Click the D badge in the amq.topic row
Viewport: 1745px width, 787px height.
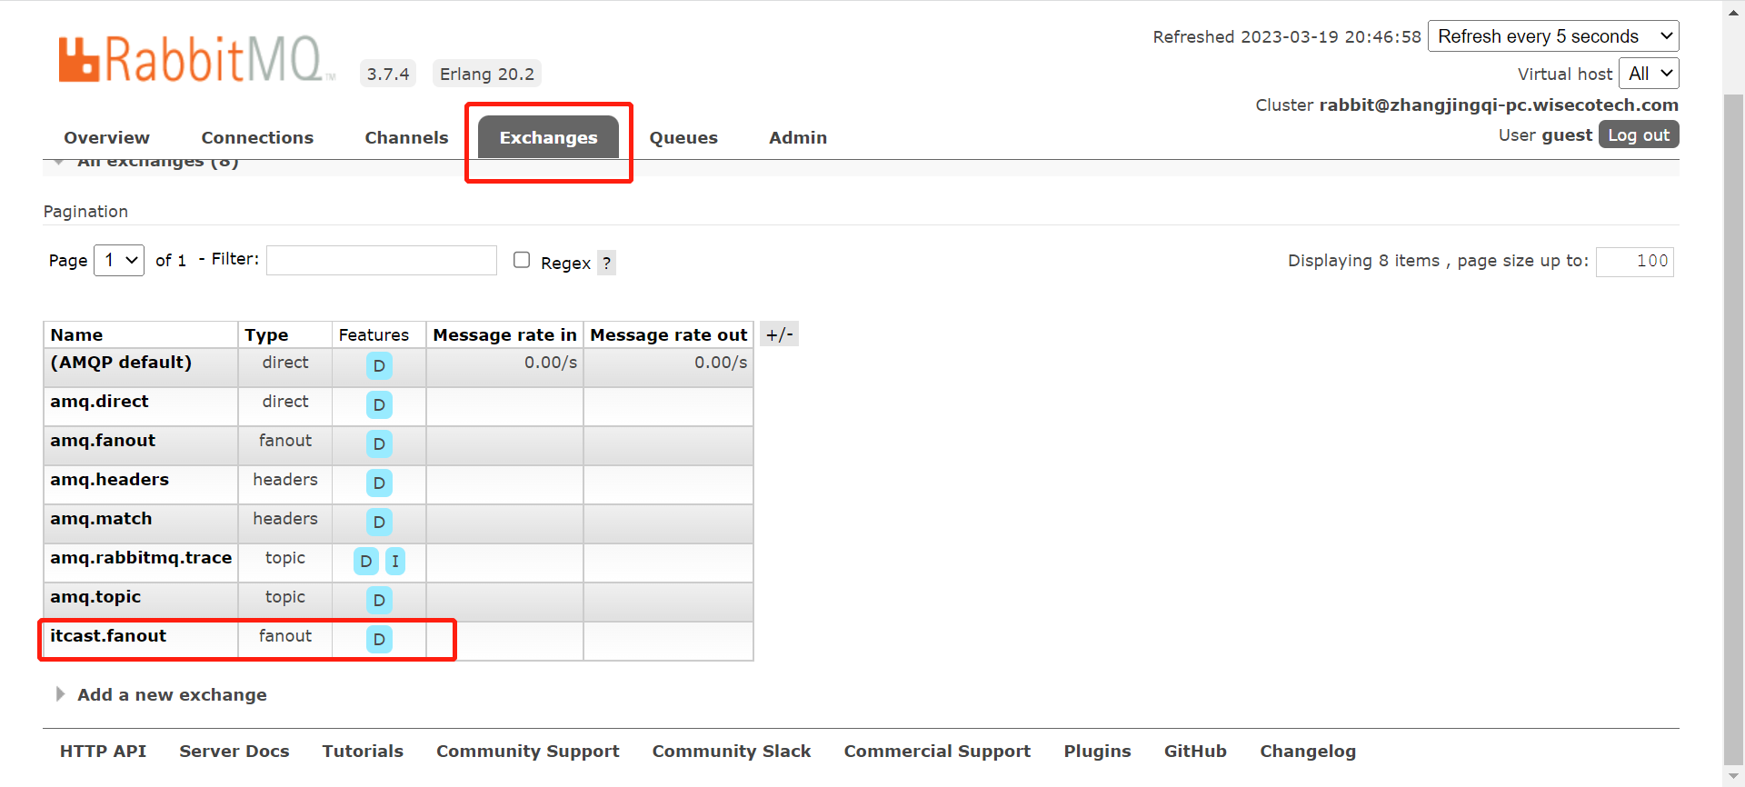tap(379, 600)
